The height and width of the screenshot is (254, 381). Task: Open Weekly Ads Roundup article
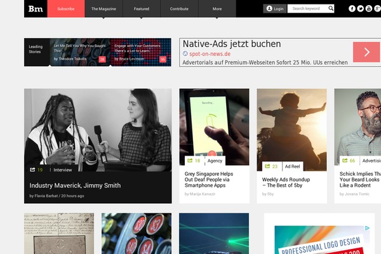[x=286, y=182]
